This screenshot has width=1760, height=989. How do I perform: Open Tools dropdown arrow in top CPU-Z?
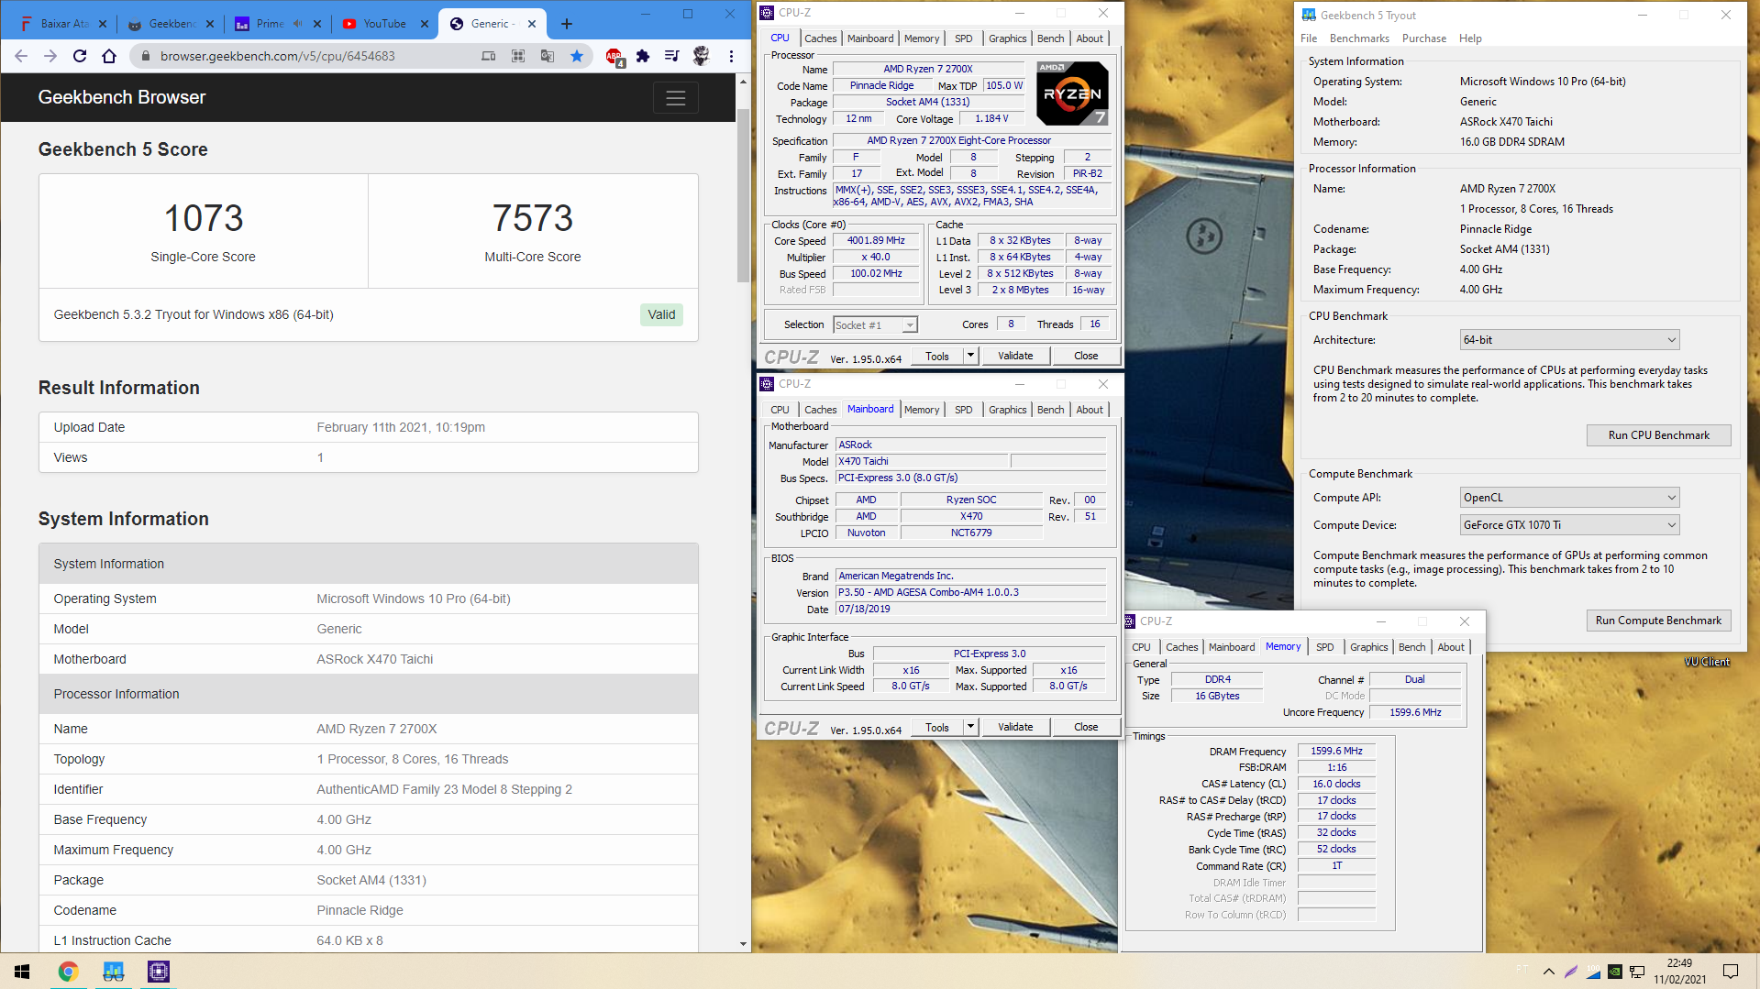click(x=970, y=356)
